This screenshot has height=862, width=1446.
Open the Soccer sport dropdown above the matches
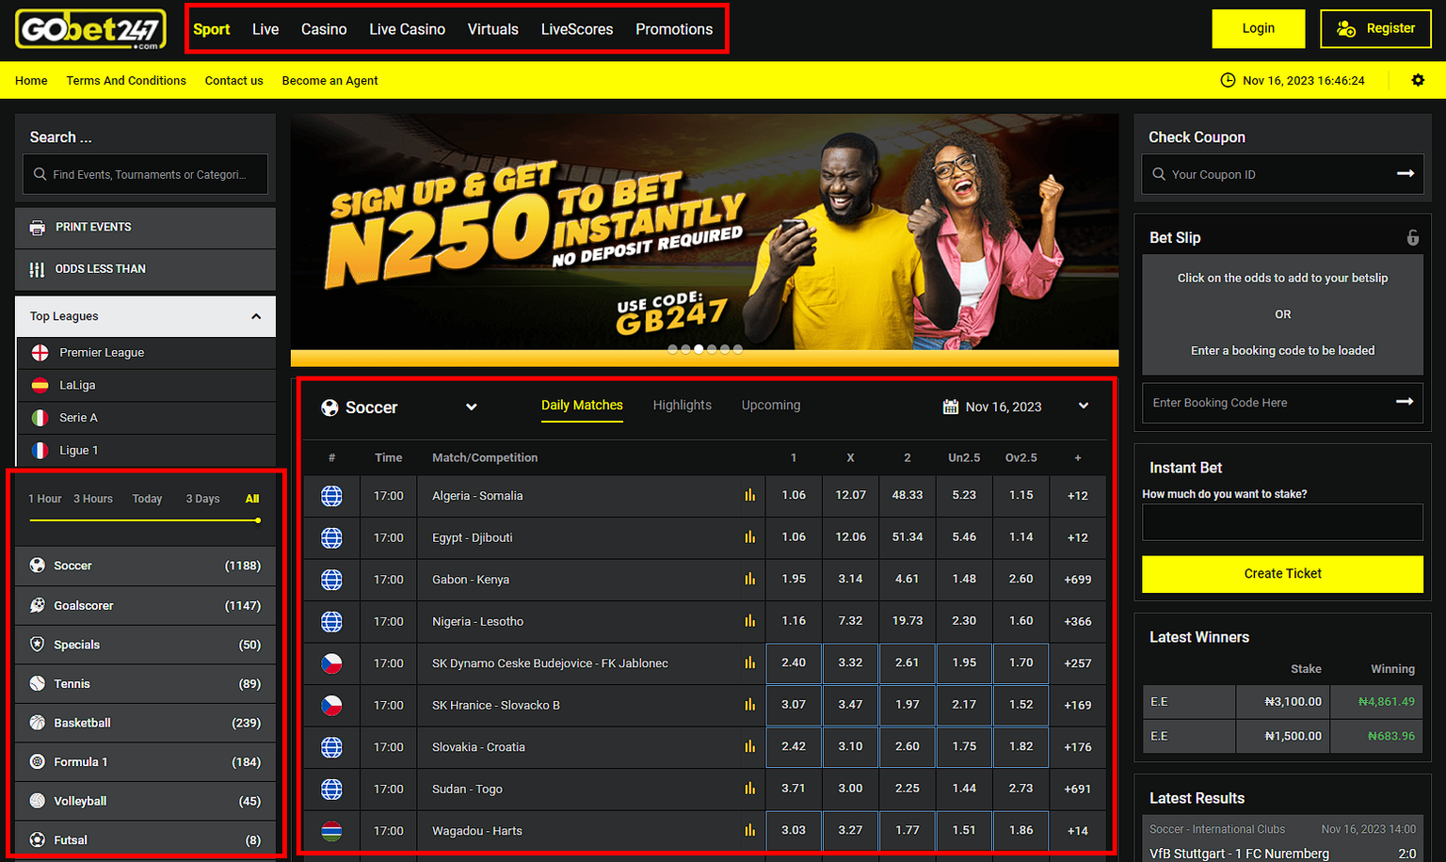click(x=471, y=407)
